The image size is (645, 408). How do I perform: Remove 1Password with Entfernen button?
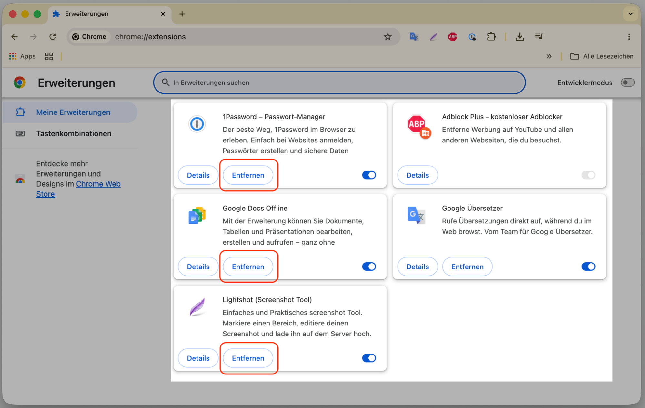click(248, 175)
